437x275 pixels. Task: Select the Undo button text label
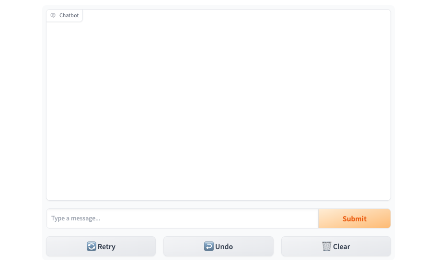224,247
